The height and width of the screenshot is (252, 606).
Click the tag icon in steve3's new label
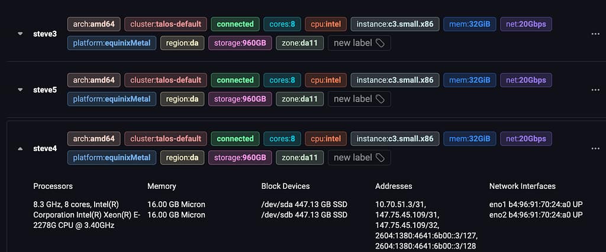click(381, 43)
